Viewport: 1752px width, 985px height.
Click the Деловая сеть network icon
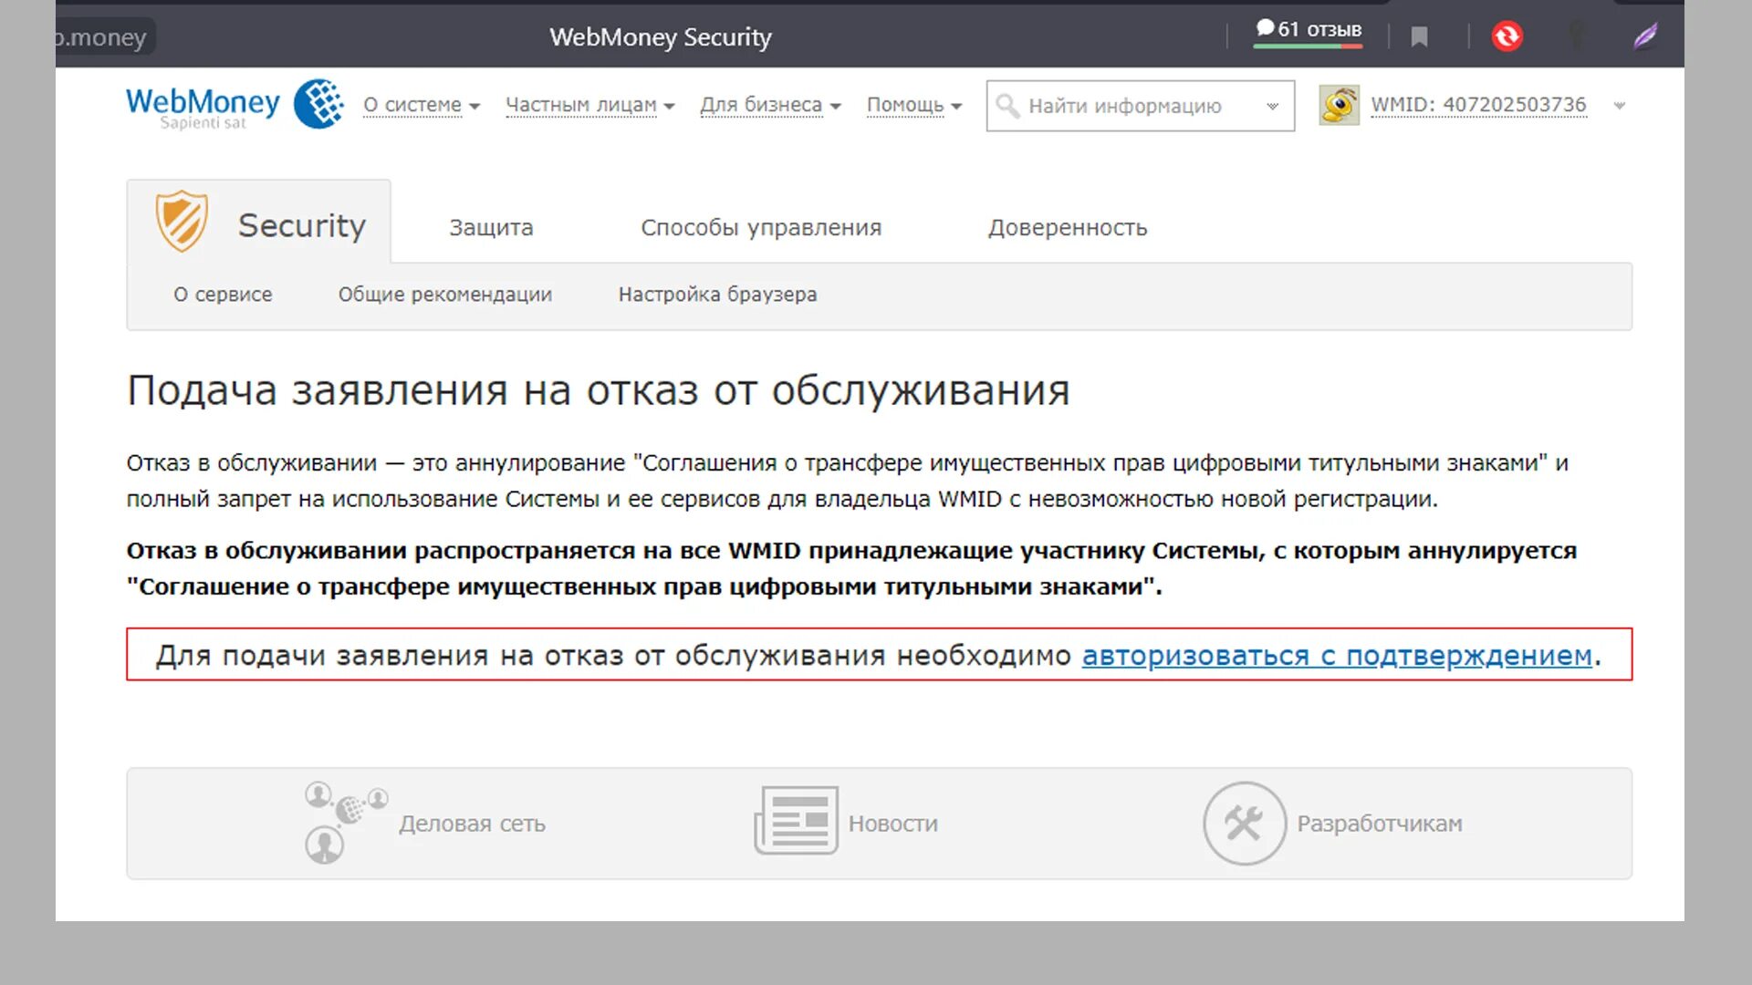pos(346,823)
